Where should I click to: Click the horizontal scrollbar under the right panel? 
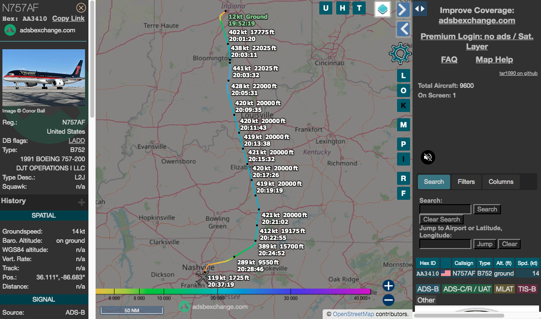[459, 316]
